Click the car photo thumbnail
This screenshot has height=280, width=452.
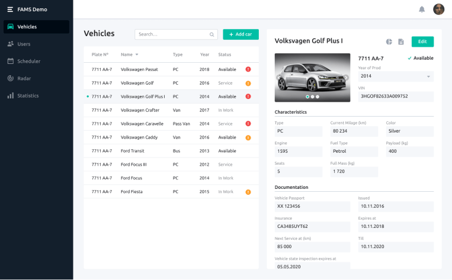click(312, 78)
